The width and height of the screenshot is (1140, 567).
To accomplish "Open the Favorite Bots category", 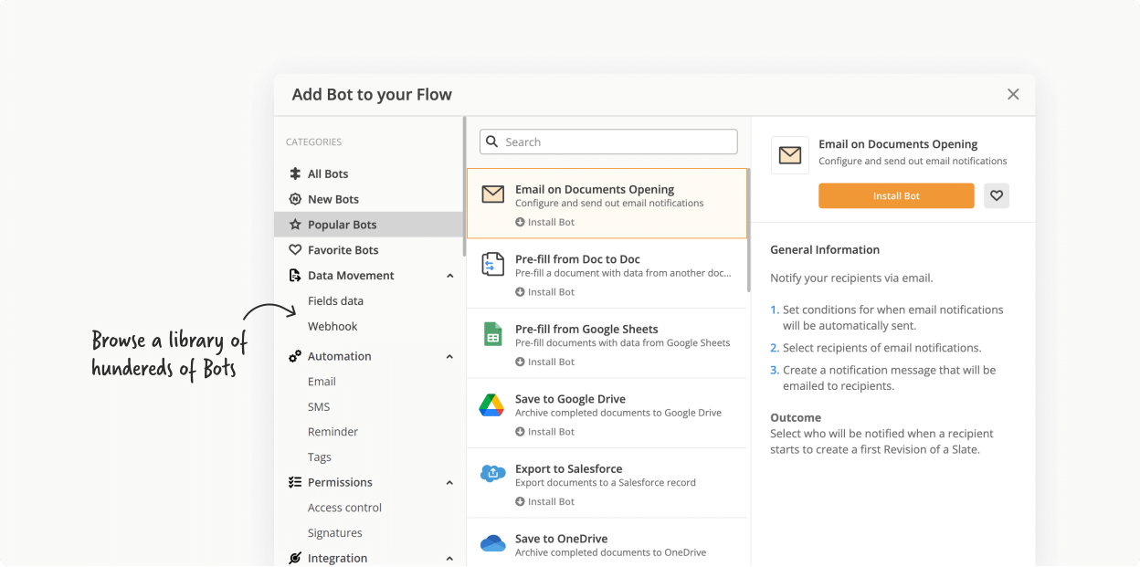I will pyautogui.click(x=343, y=250).
